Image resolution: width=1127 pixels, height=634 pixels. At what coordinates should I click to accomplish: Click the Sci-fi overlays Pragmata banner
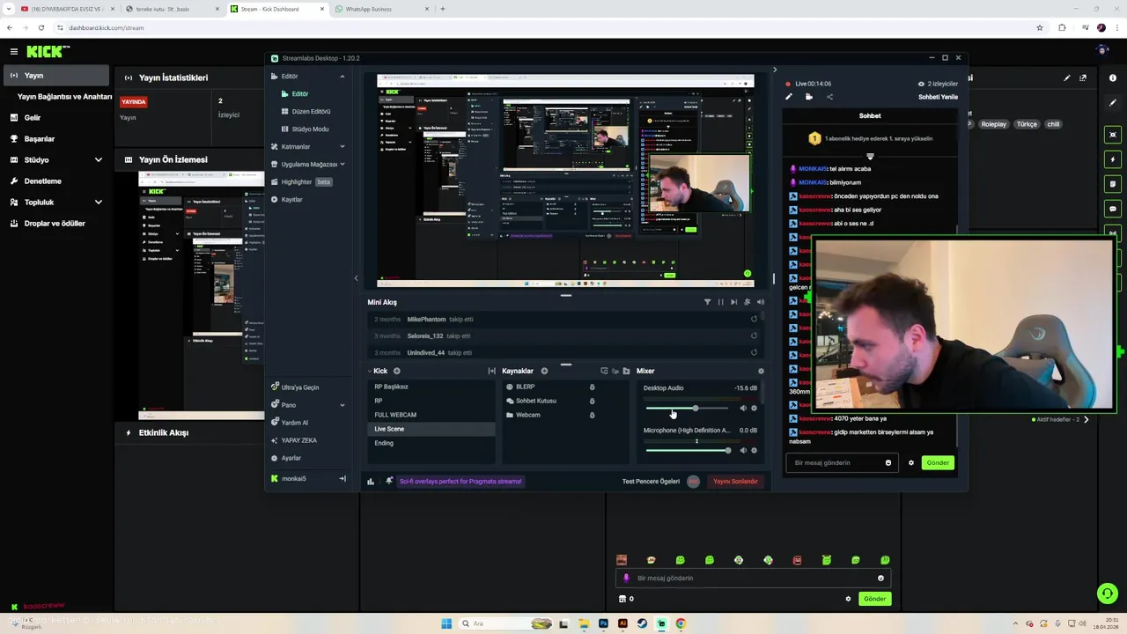[460, 481]
